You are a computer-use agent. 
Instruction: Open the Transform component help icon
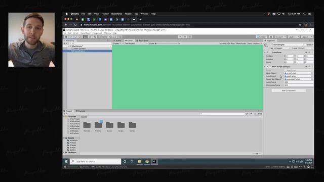306,53
